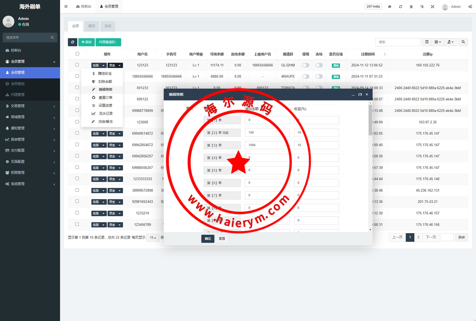Check the select-all checkbox in table header
The height and width of the screenshot is (321, 476).
(x=77, y=54)
